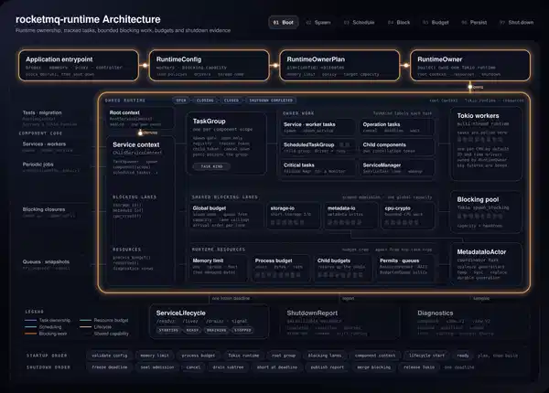
Task: Open the RuntimeOwnerPlan card
Action: click(x=339, y=66)
